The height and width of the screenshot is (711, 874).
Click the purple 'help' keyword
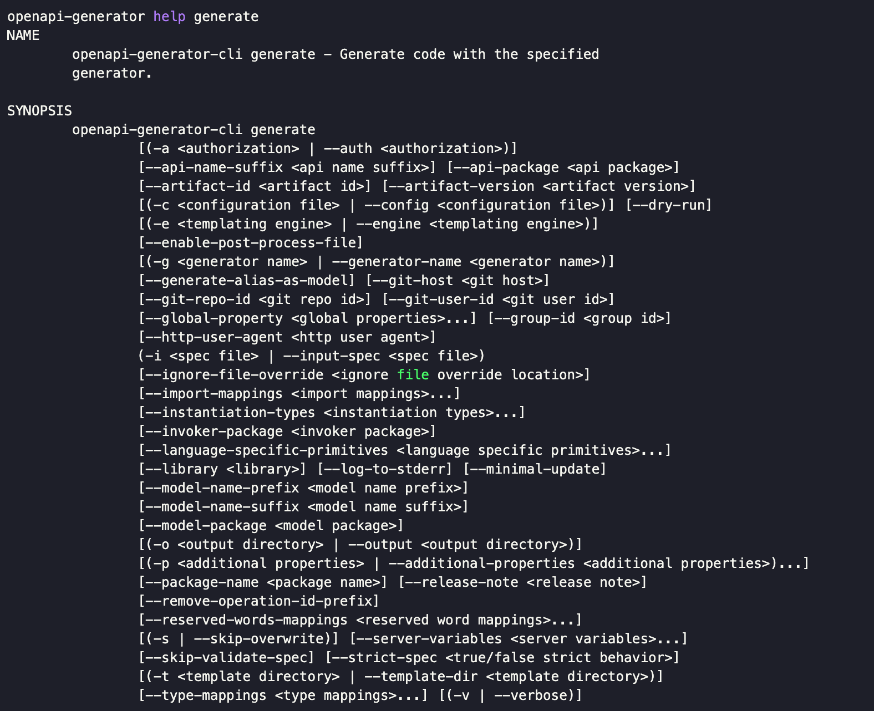[x=169, y=17]
